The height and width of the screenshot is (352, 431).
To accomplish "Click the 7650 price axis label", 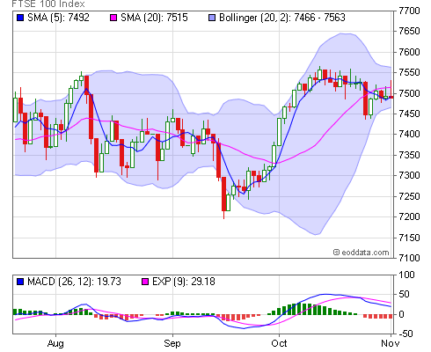I will 409,31.
